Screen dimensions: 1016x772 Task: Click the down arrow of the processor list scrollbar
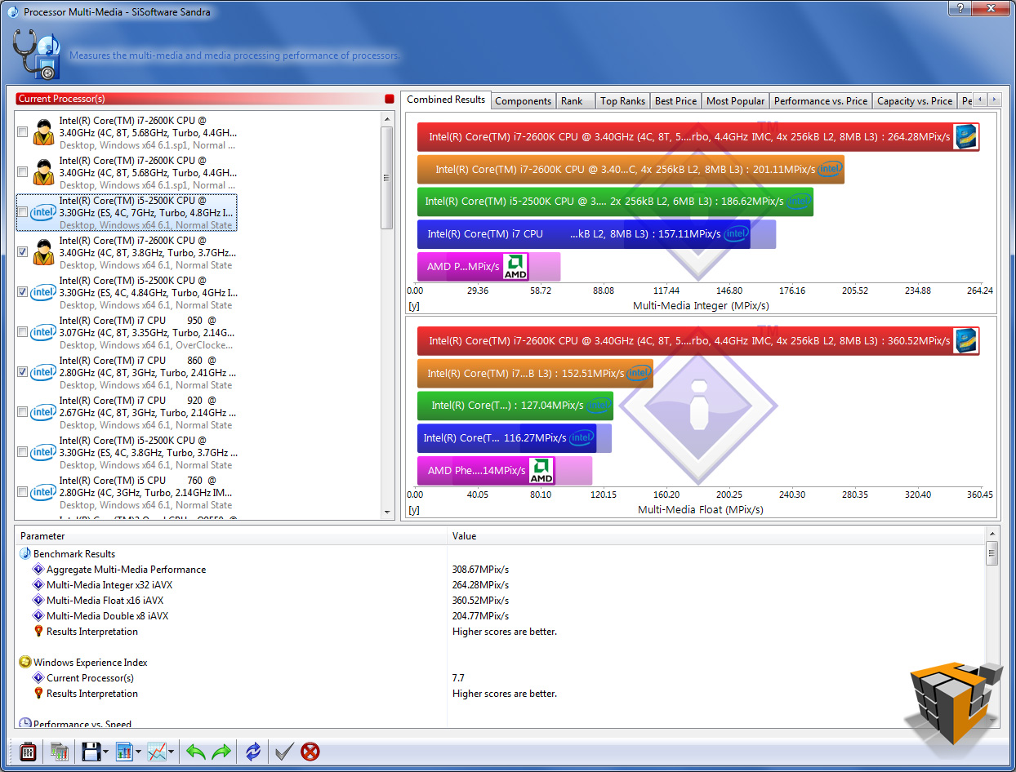388,512
